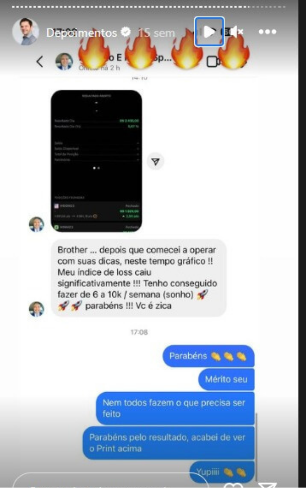Click the video call icon in chat header
Screen dimensions: 306x488
[213, 62]
